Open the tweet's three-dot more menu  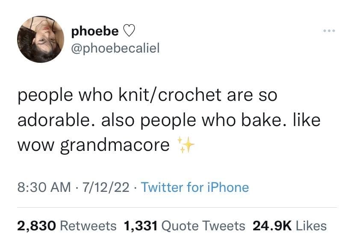point(330,32)
